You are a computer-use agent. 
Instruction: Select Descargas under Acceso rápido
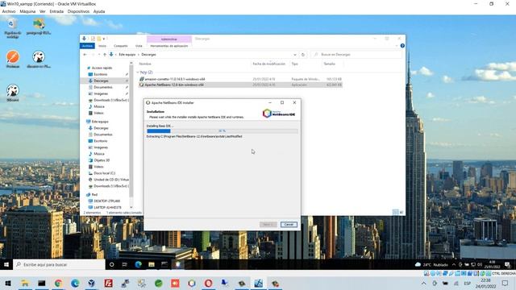point(101,81)
